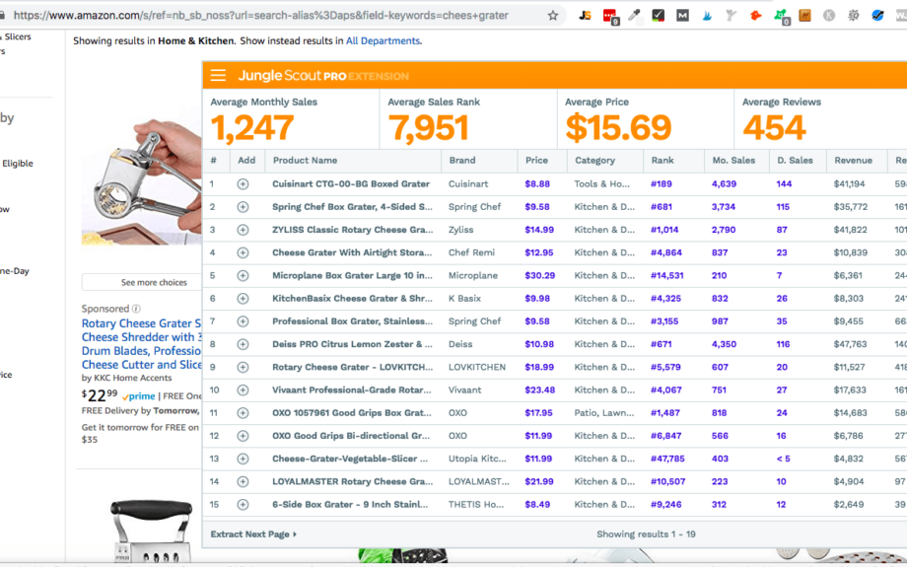Add Microplane Box Grater Large product
907x567 pixels.
[243, 275]
